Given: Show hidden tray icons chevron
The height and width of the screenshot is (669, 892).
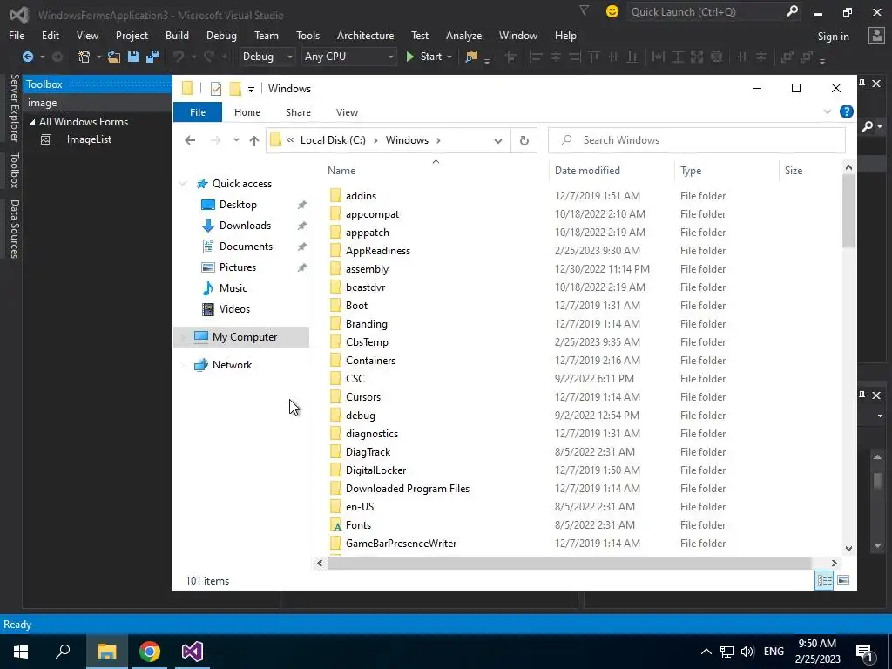Looking at the screenshot, I should (x=706, y=652).
